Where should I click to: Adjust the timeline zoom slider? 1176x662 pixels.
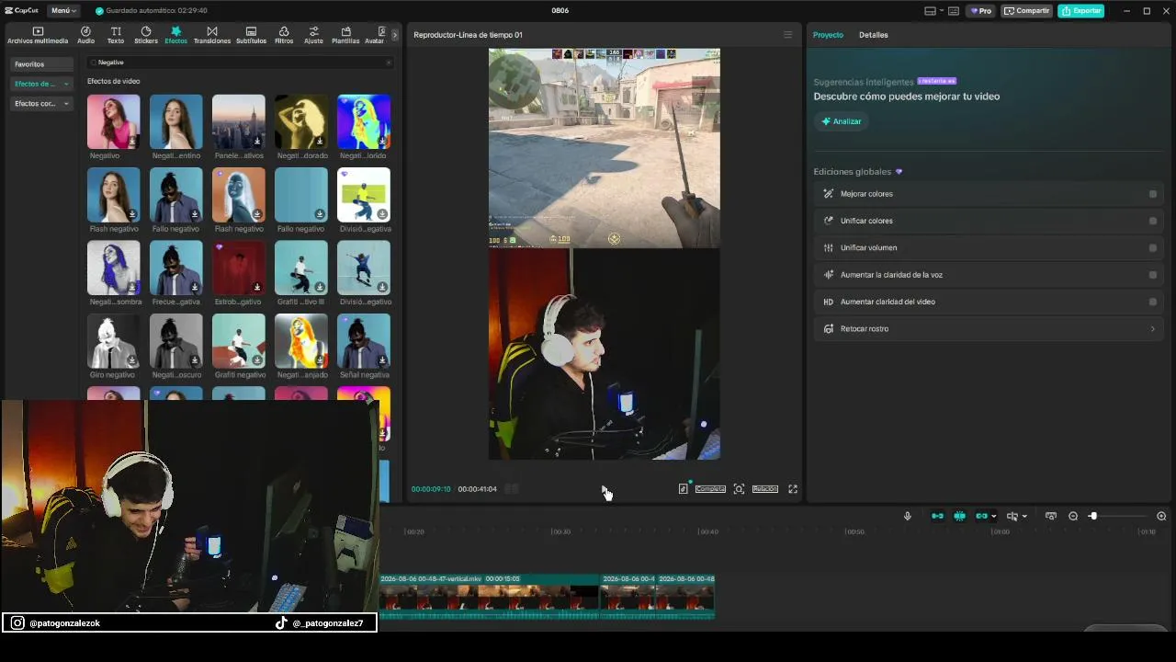point(1092,517)
